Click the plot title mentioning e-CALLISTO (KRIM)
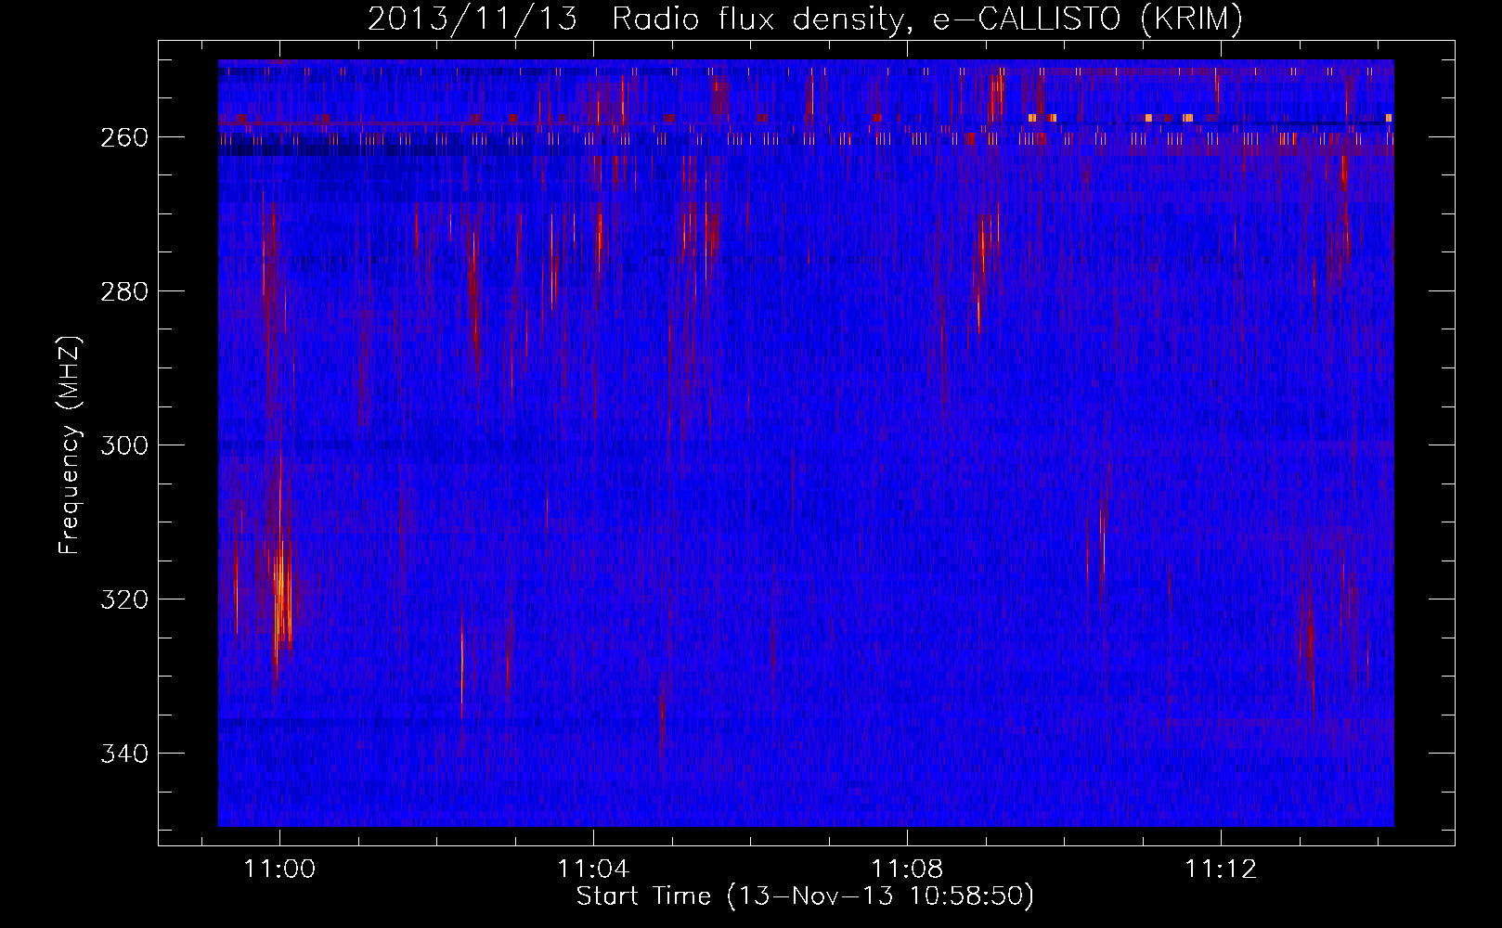The image size is (1502, 928). click(805, 19)
